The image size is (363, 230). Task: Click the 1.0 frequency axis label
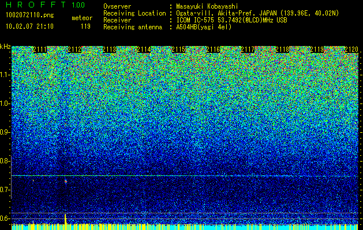pos(5,103)
